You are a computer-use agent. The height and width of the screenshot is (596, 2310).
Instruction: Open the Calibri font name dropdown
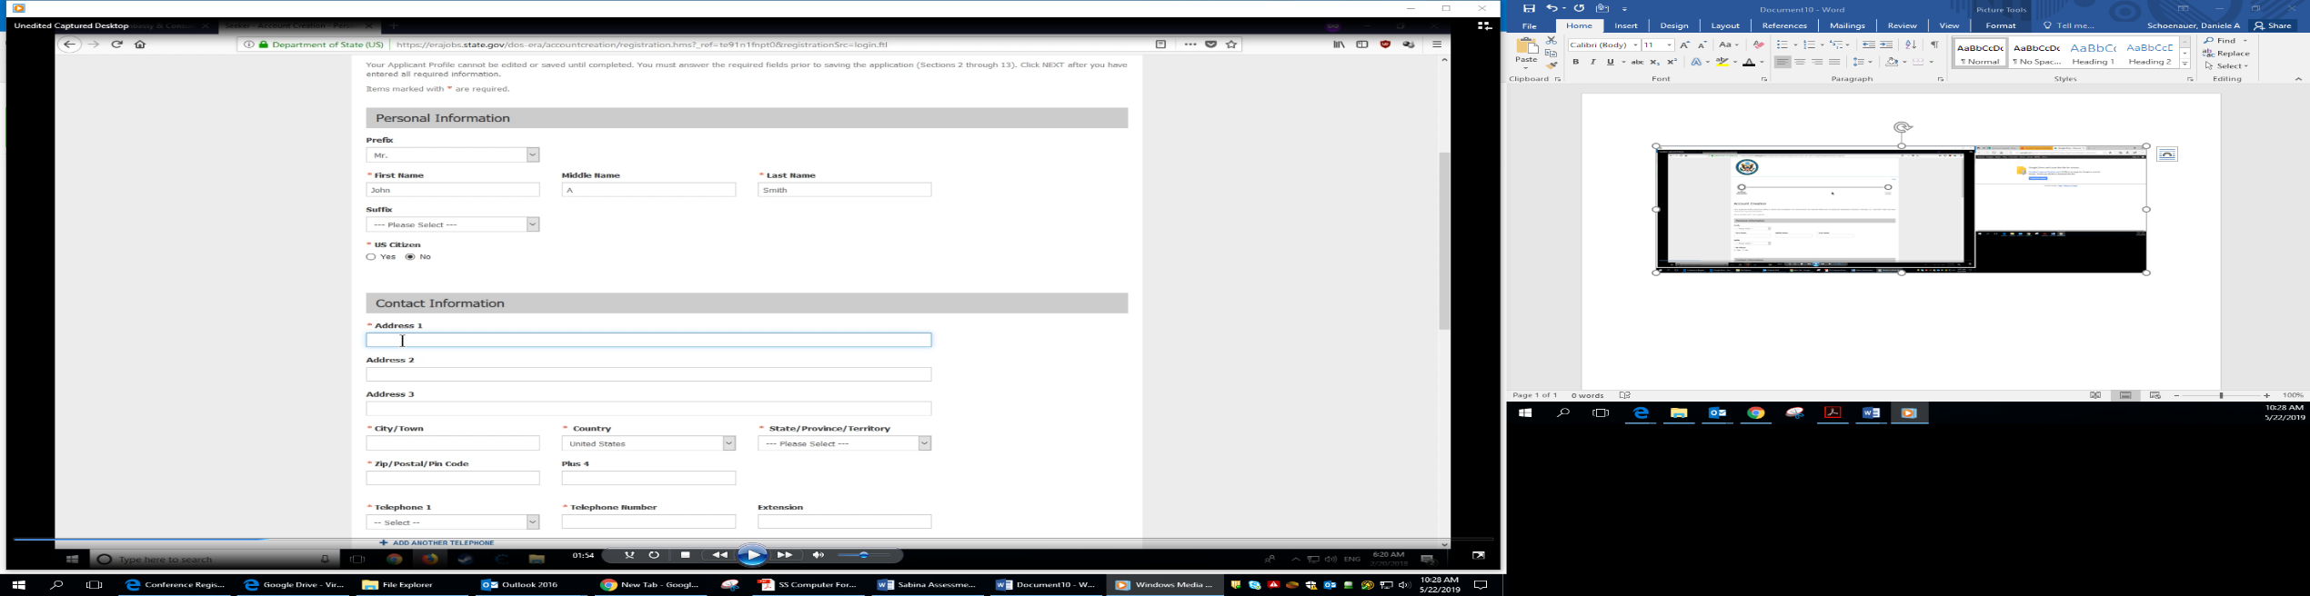pyautogui.click(x=1635, y=45)
